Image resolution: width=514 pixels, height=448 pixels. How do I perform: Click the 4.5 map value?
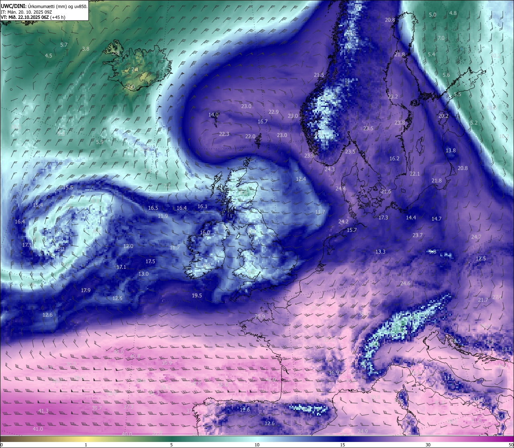(49, 55)
